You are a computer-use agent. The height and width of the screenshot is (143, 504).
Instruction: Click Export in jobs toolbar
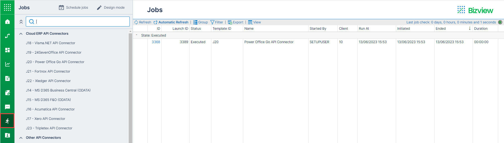tap(236, 22)
